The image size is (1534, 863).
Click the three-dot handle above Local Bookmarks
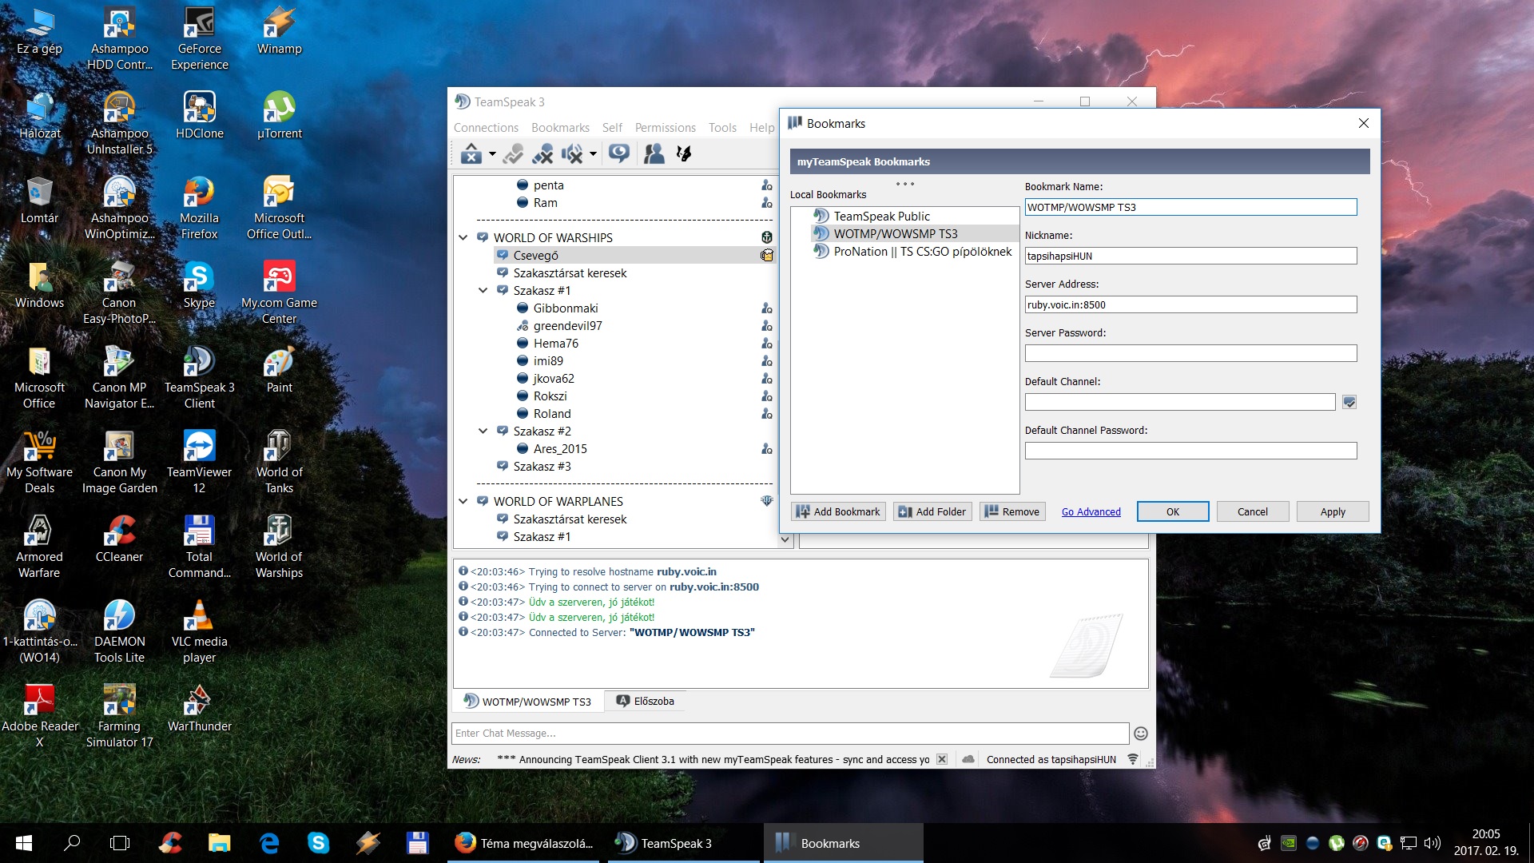pyautogui.click(x=904, y=184)
